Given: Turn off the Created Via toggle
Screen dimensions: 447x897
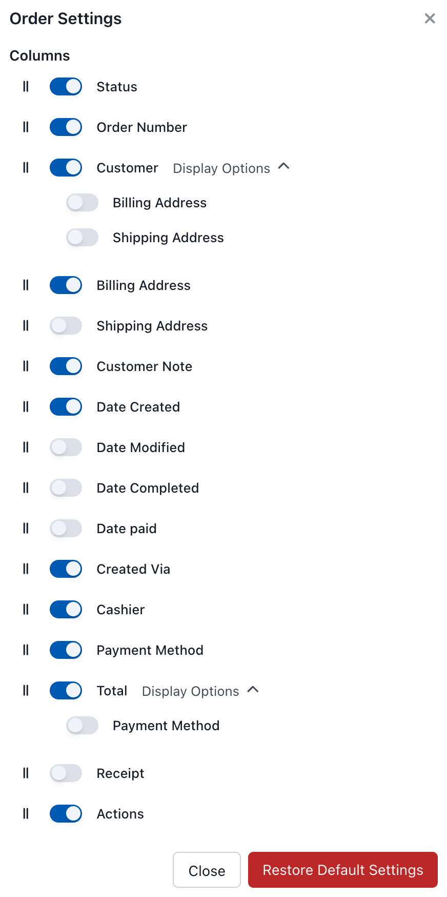Looking at the screenshot, I should 66,569.
